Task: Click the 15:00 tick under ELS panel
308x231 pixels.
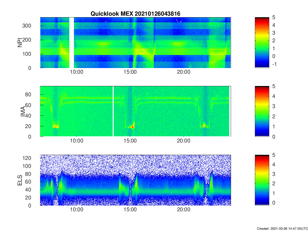Action: click(130, 210)
